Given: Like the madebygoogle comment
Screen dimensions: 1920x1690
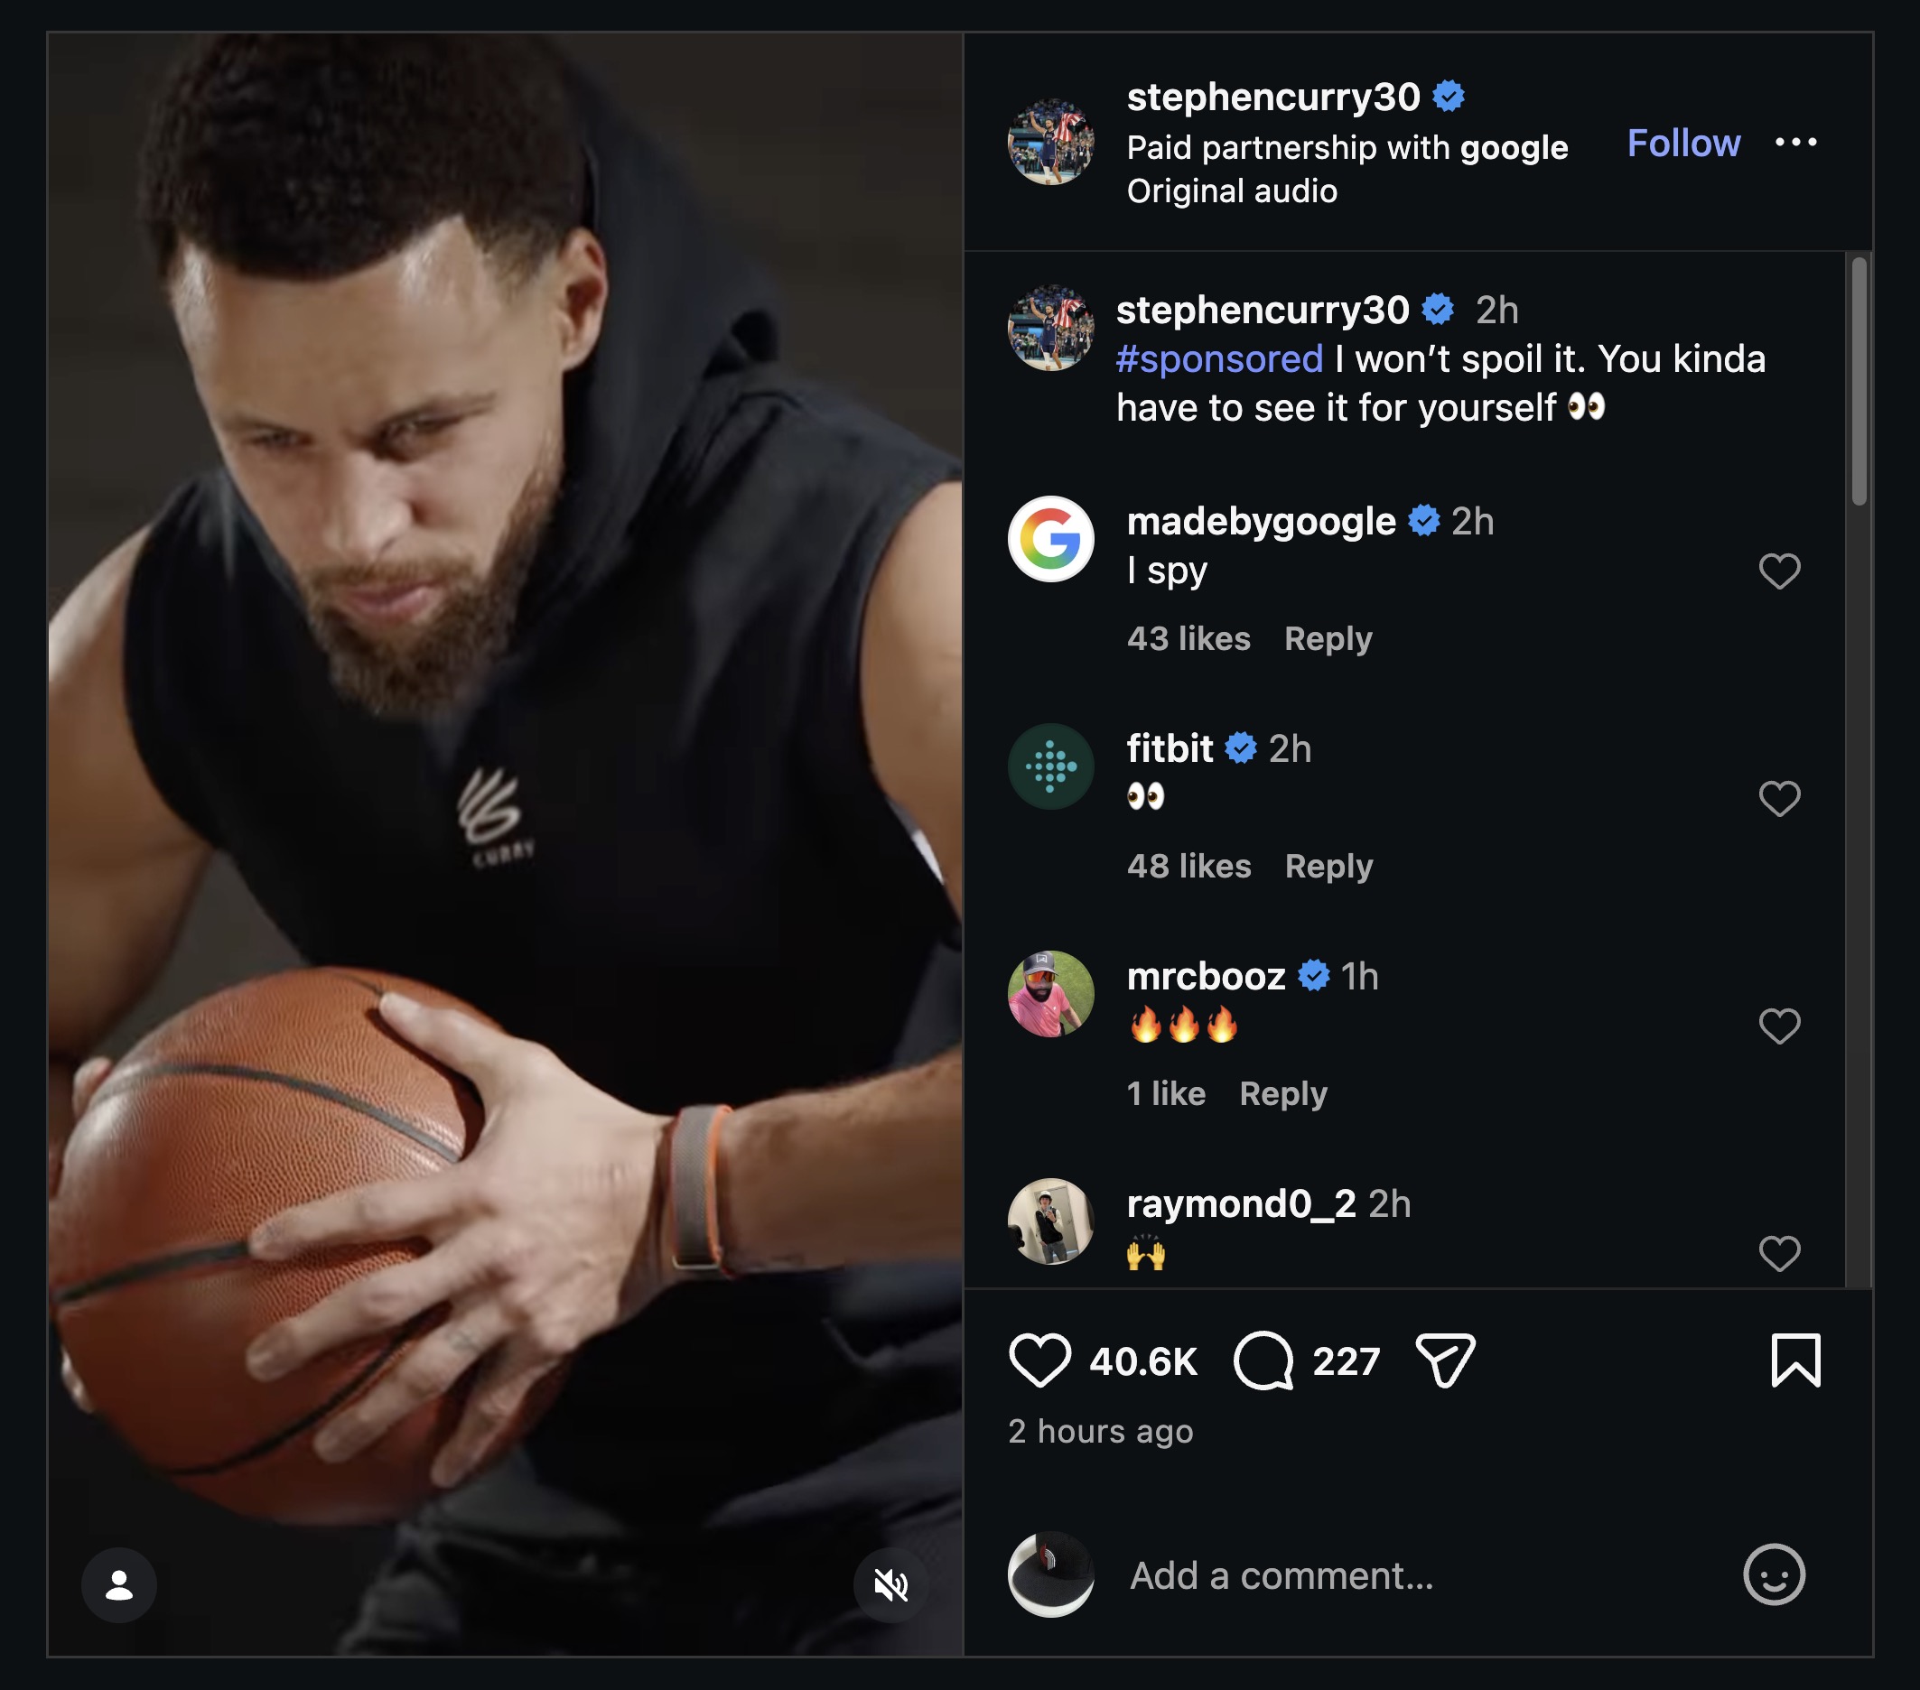Looking at the screenshot, I should (1779, 571).
